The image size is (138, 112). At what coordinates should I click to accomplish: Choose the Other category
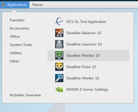click(15, 61)
